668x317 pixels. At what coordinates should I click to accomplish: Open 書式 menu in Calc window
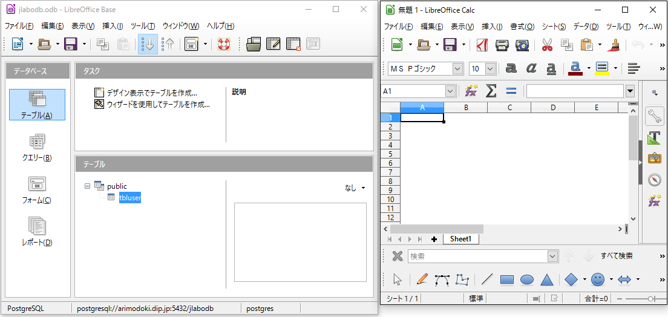tap(522, 27)
